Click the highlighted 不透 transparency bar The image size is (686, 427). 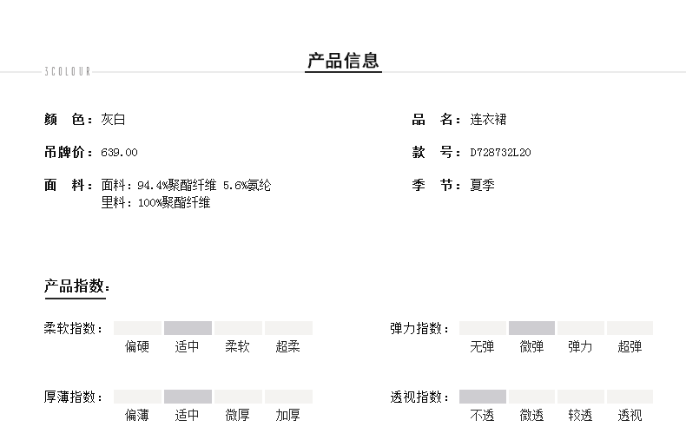tap(482, 397)
